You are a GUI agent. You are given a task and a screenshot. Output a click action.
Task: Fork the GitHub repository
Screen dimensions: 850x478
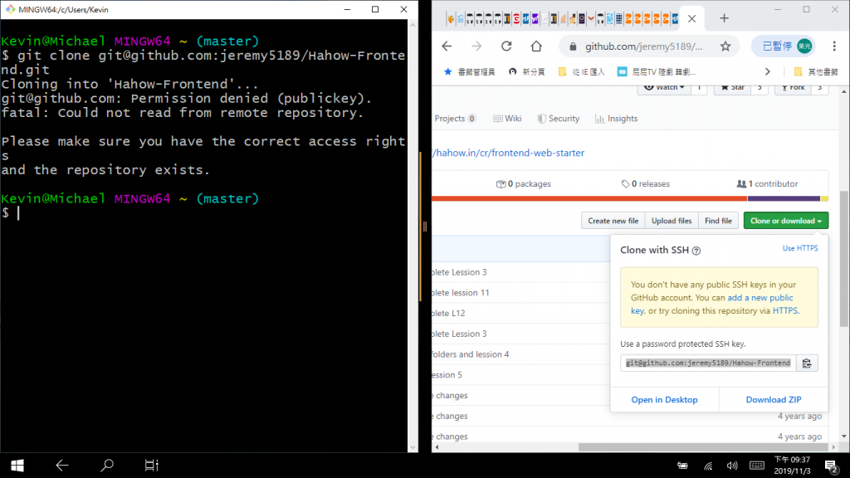(793, 88)
